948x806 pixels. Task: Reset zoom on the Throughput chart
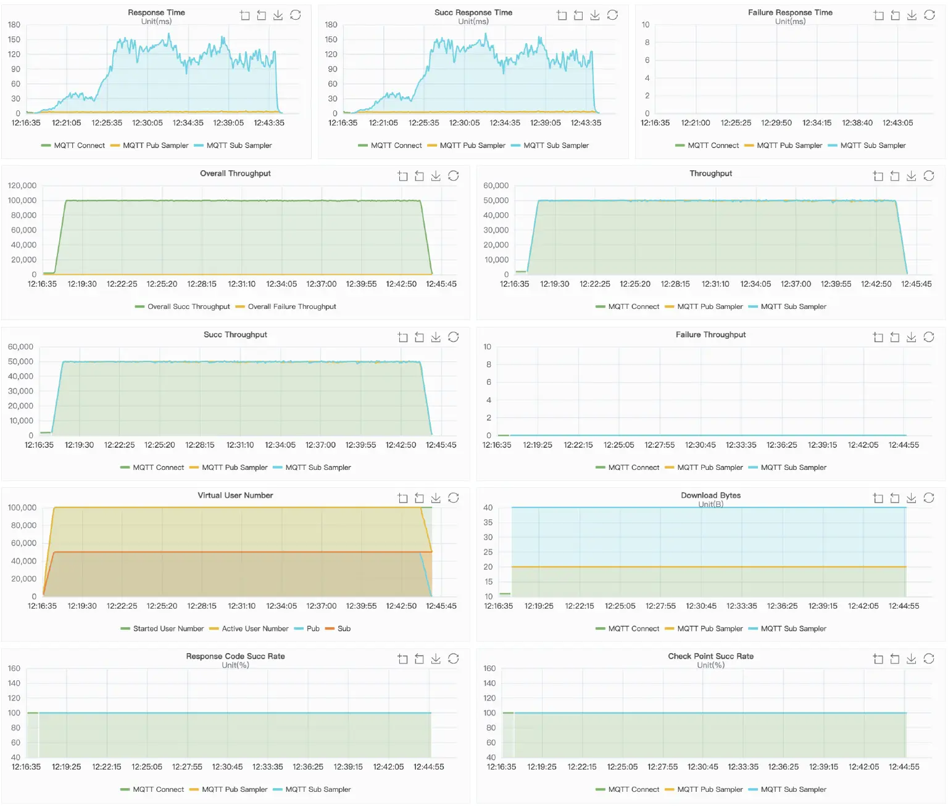coord(894,176)
